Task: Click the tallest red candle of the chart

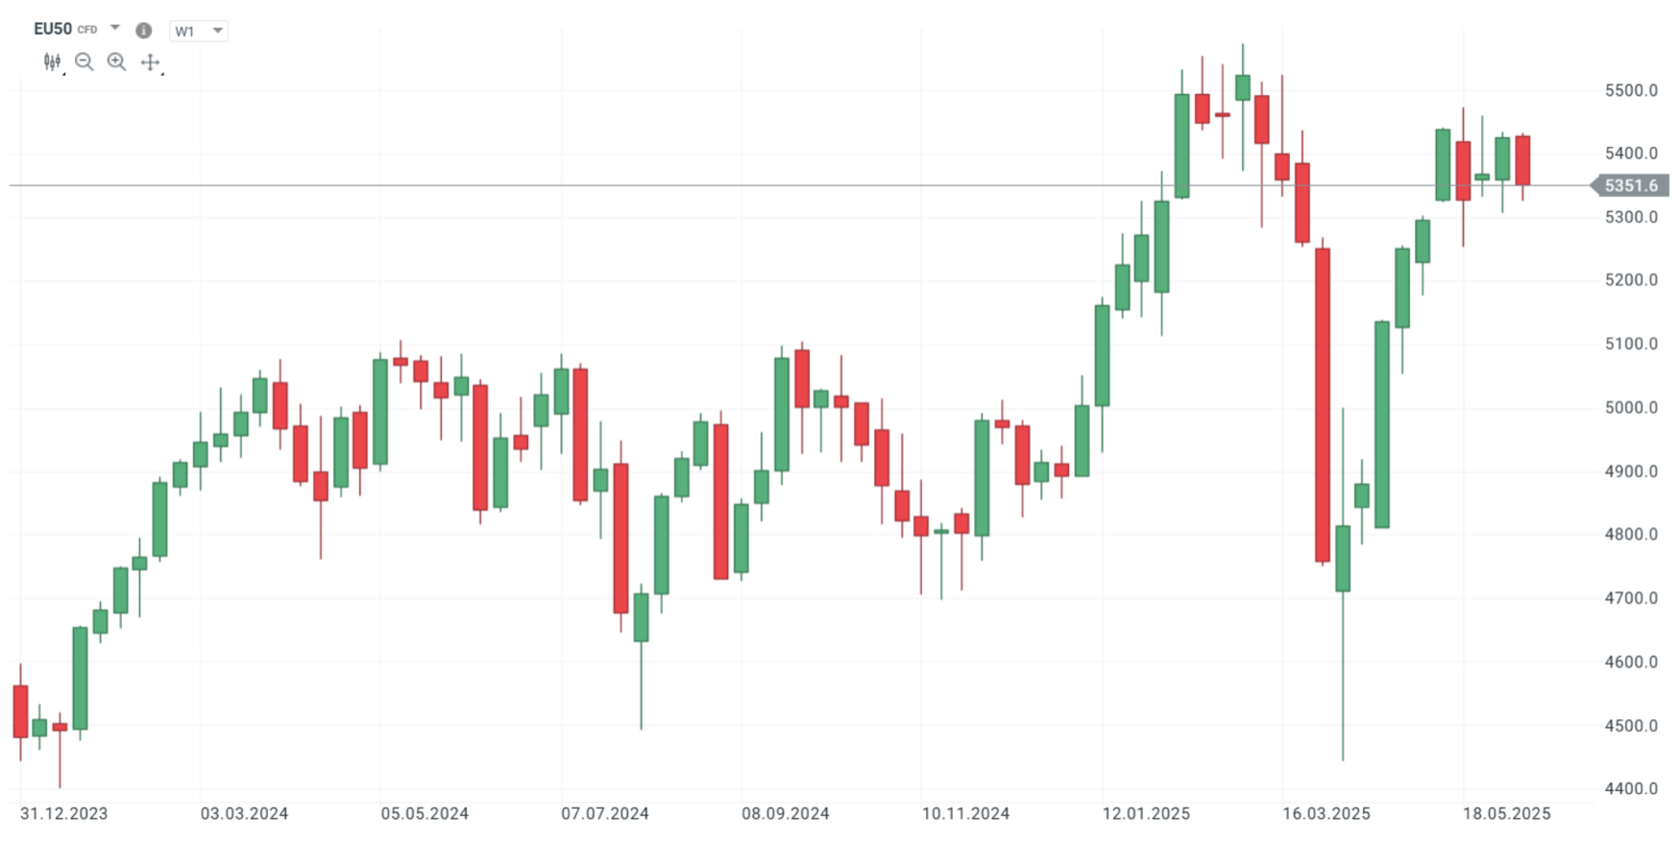Action: (x=1323, y=403)
